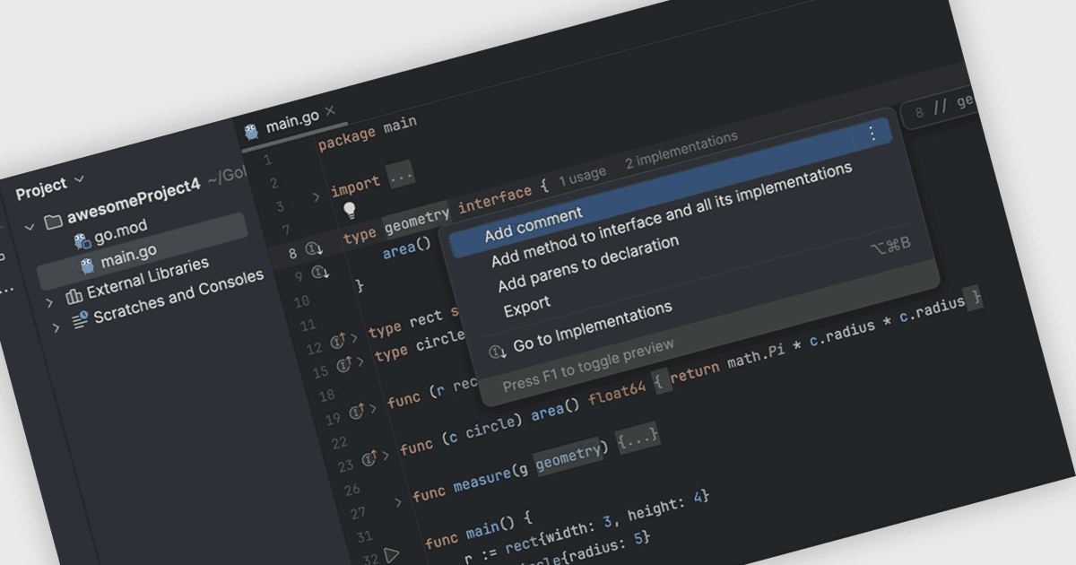Image resolution: width=1076 pixels, height=565 pixels.
Task: Click the quick-fix lightbulb icon
Action: [350, 211]
